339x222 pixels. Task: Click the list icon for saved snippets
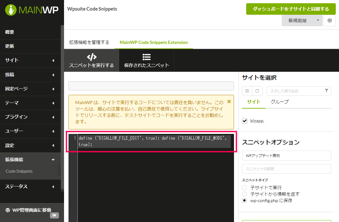147,57
